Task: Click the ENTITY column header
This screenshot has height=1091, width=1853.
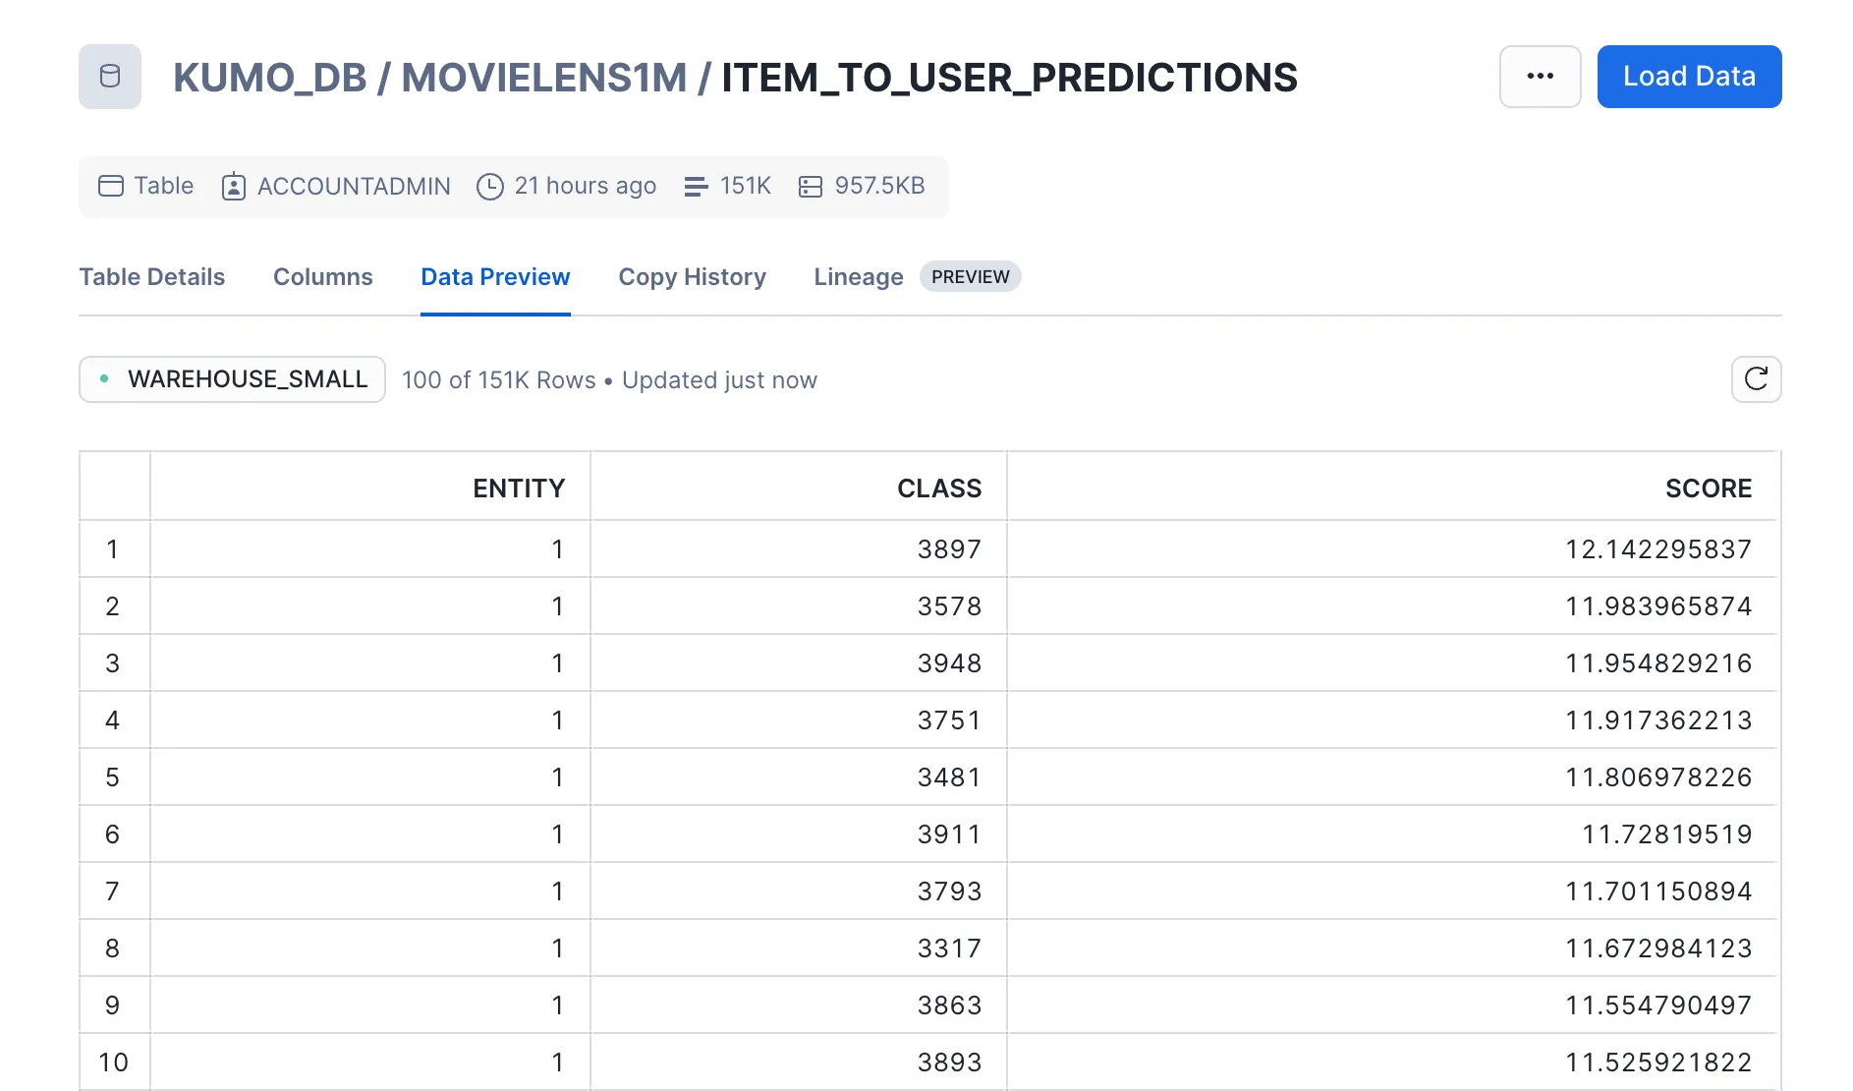Action: coord(519,488)
